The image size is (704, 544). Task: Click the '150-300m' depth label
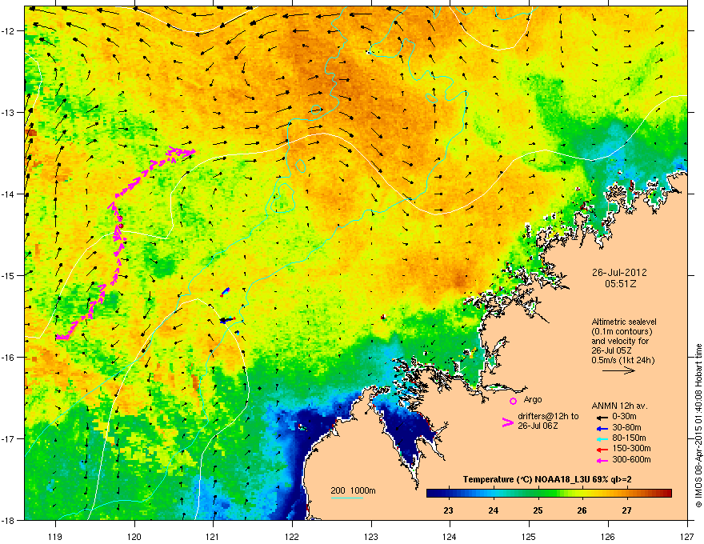click(631, 448)
